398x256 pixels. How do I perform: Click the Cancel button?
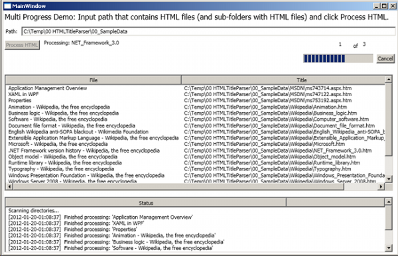click(x=385, y=58)
